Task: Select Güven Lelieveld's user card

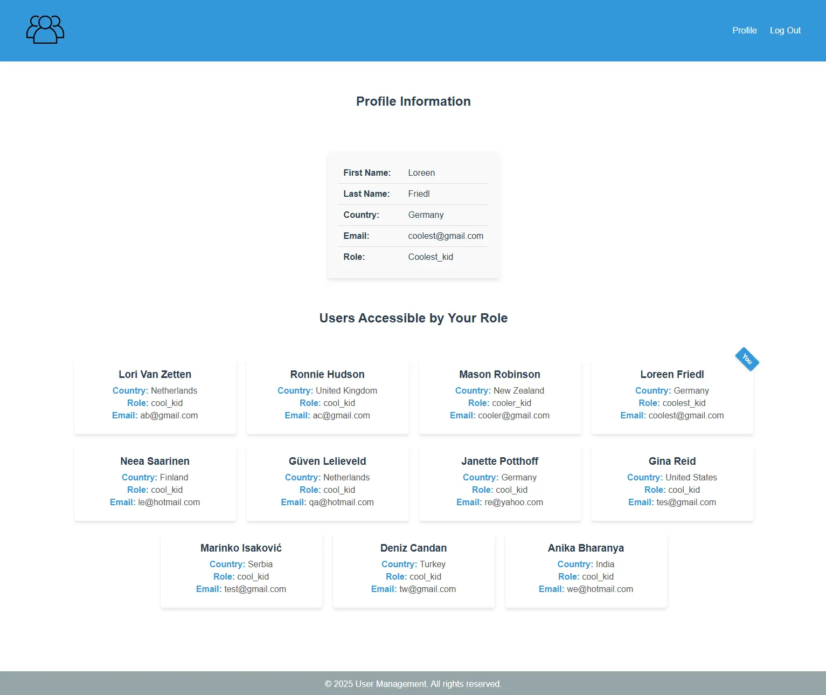Action: point(327,482)
